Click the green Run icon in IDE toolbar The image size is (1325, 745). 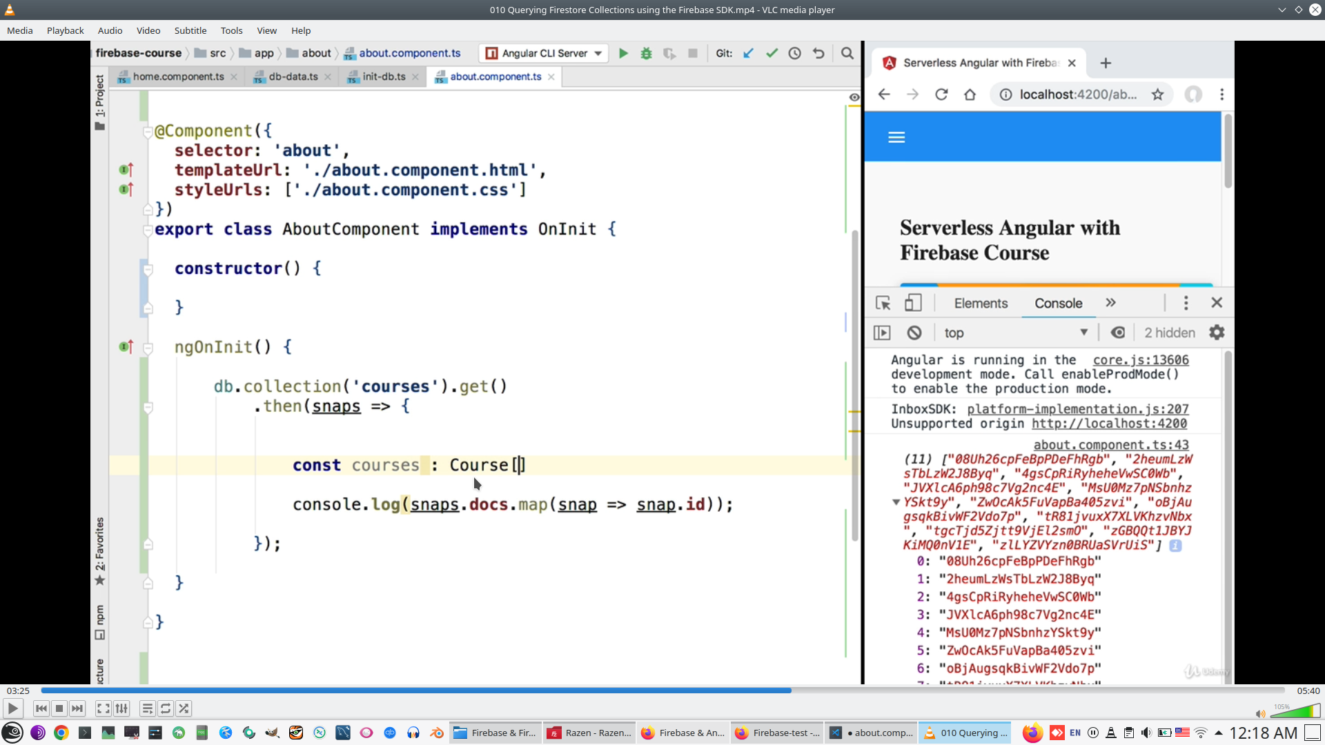pos(623,53)
